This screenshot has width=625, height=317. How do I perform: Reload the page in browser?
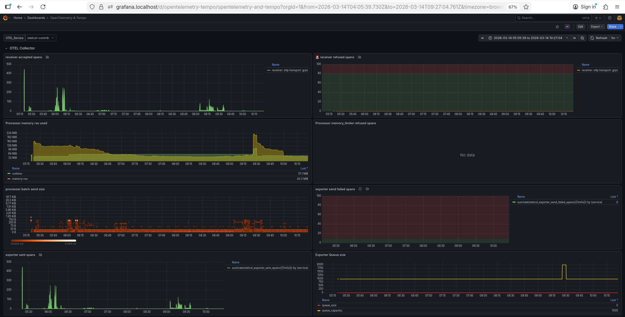pos(43,7)
